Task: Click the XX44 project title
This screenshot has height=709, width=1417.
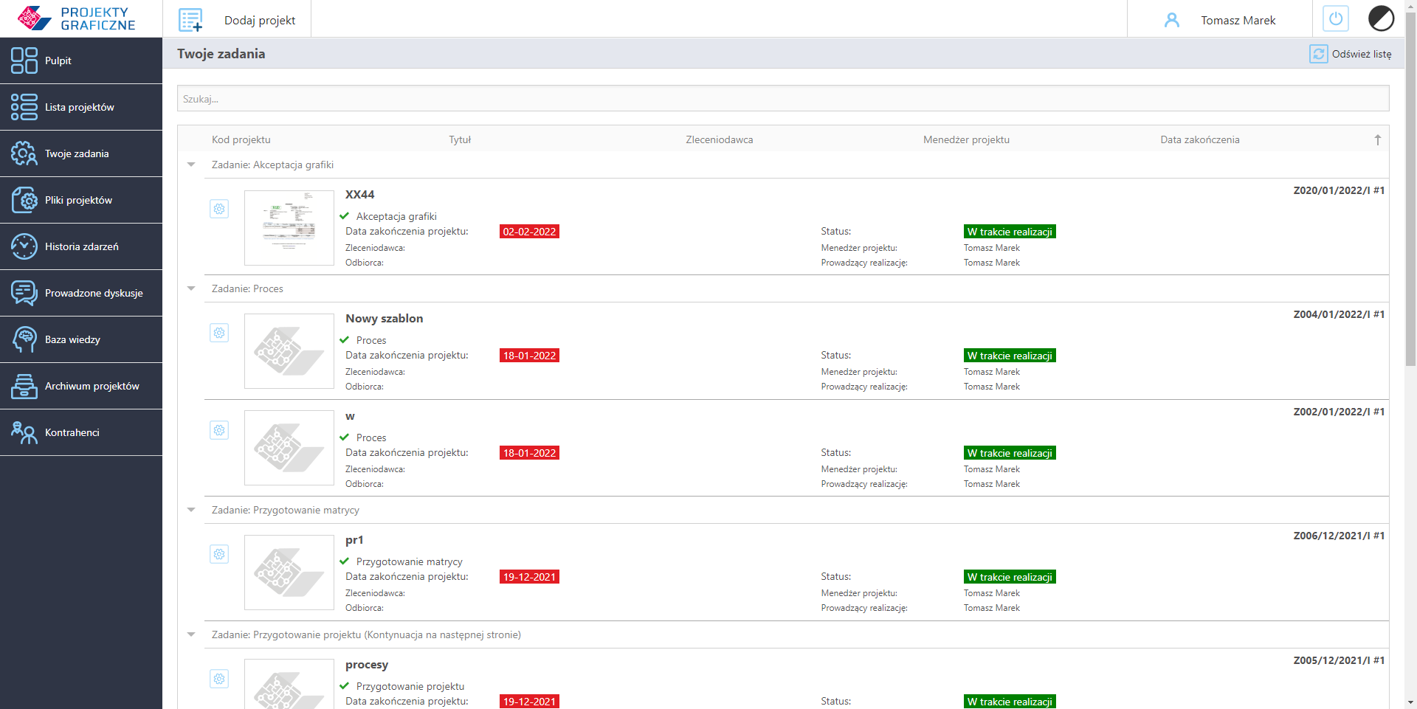Action: [360, 195]
